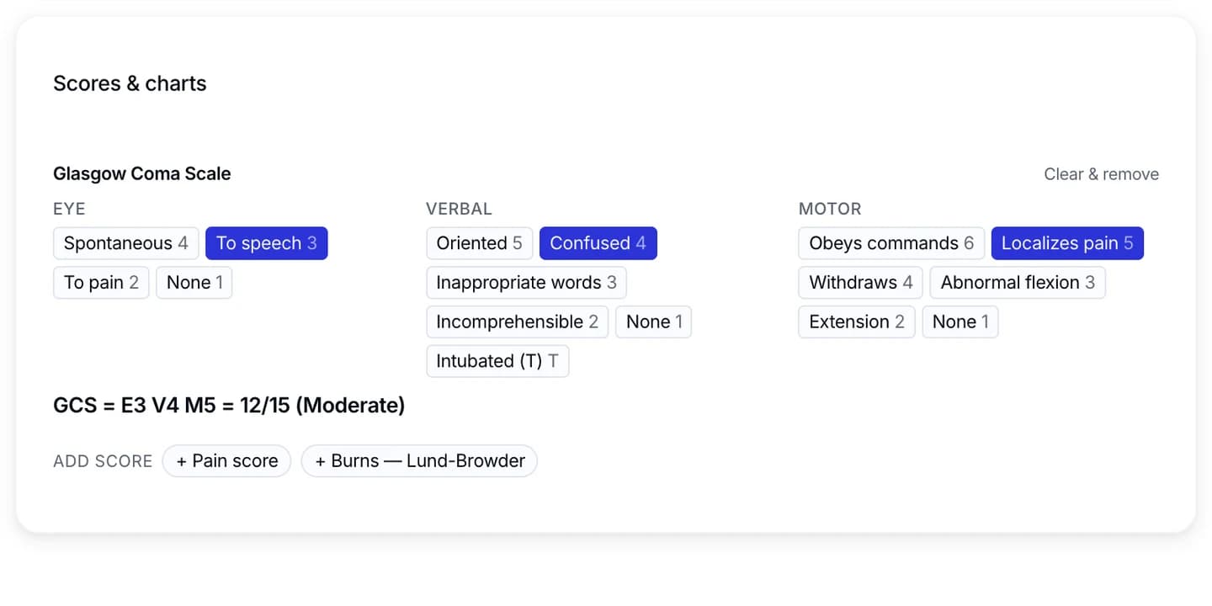This screenshot has height=606, width=1212.
Task: Click the Glasgow Coma Scale title
Action: point(142,173)
